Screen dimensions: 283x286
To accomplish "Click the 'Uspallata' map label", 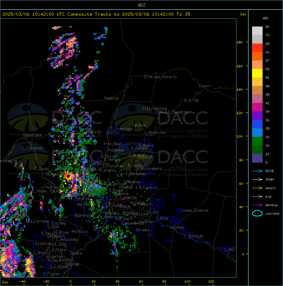I will pyautogui.click(x=32, y=135).
